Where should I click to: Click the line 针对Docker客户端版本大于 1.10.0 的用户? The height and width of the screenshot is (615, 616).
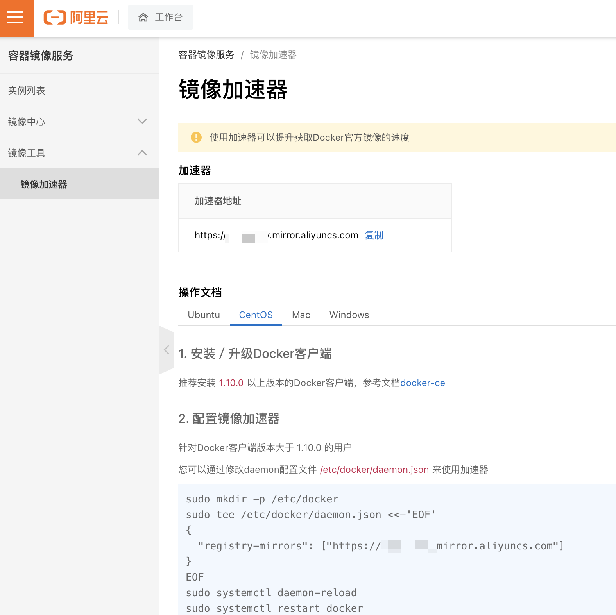pyautogui.click(x=265, y=448)
